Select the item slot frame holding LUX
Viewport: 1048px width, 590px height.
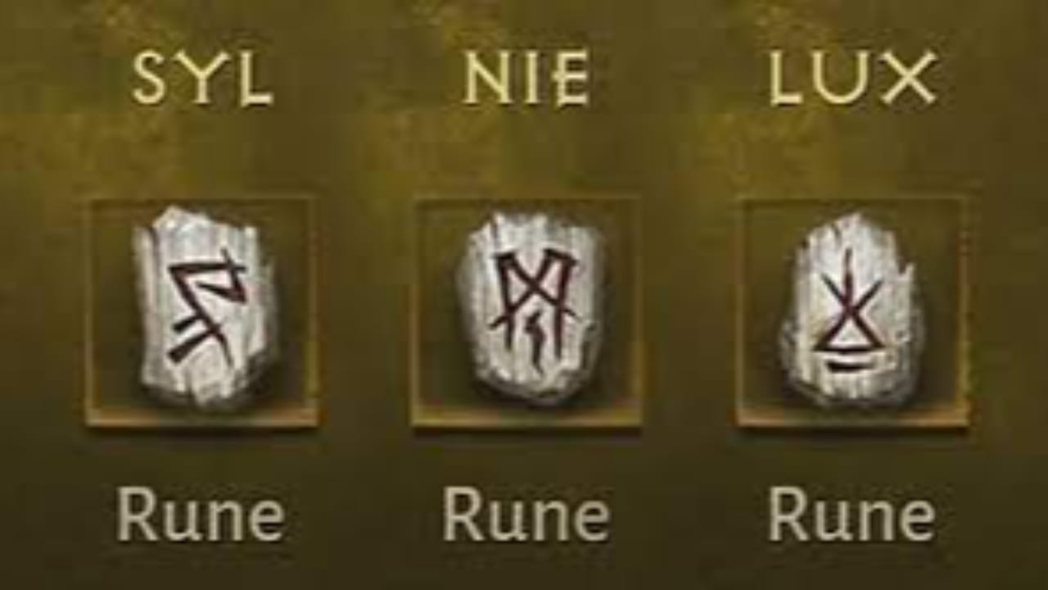(x=851, y=311)
